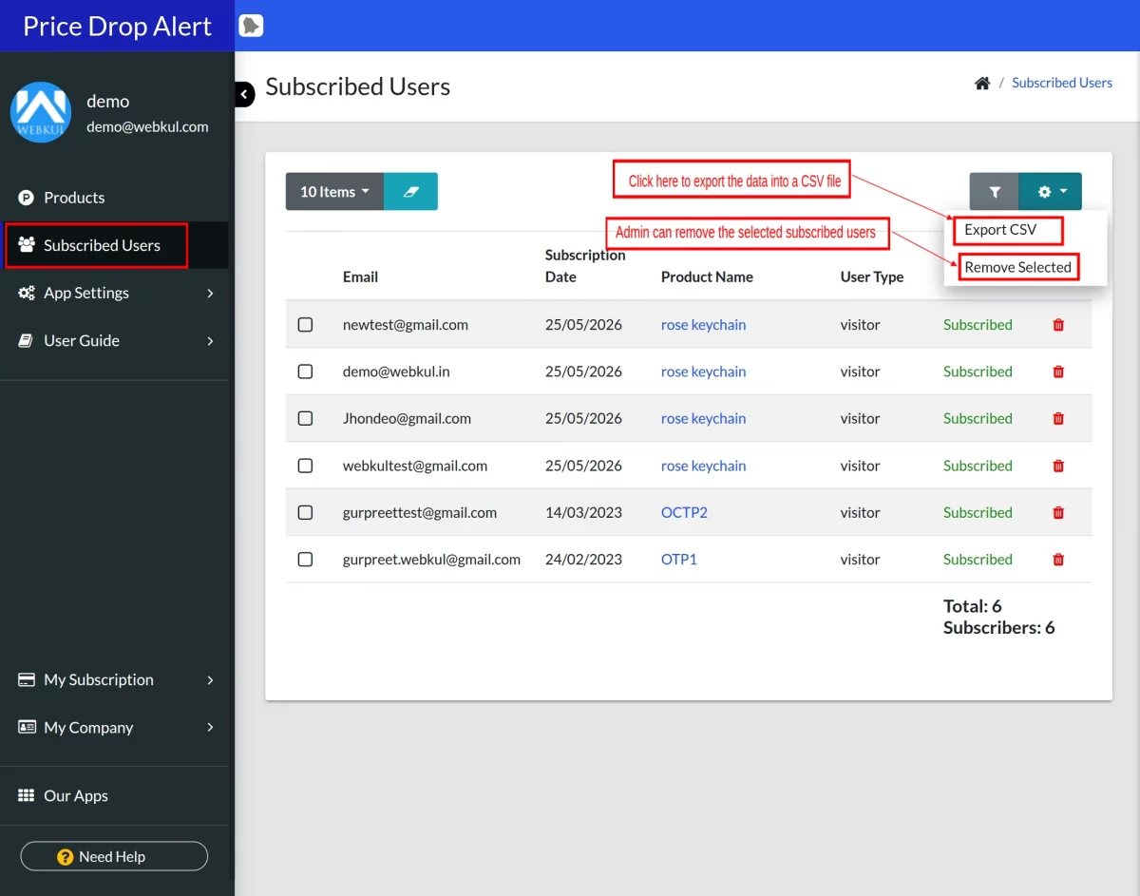
Task: Click the Webkul profile logo
Action: tap(41, 112)
